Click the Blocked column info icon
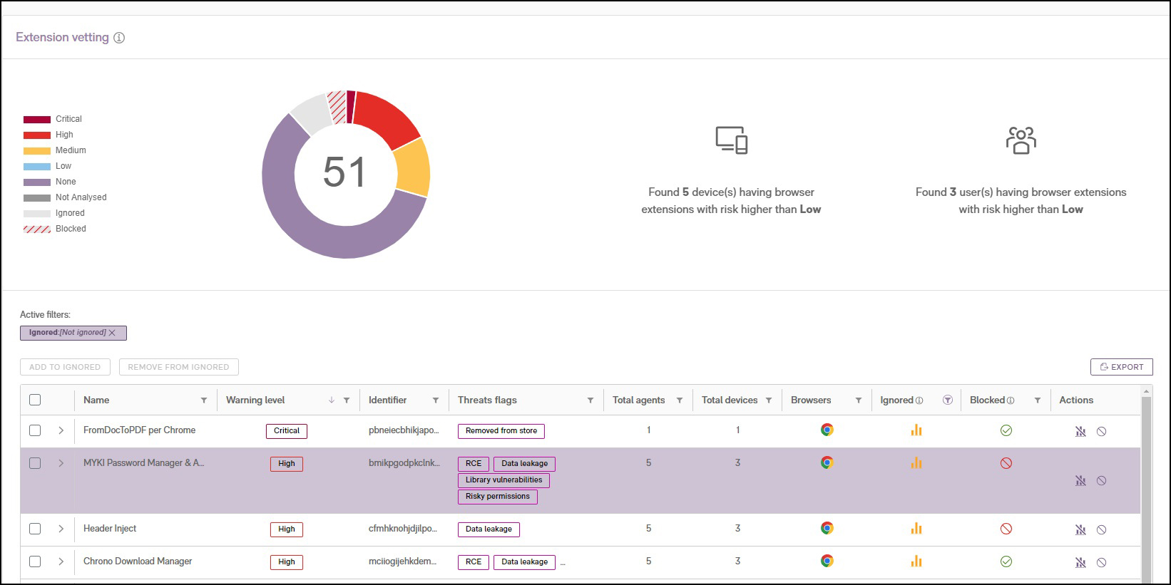This screenshot has height=585, width=1171. click(x=1011, y=400)
